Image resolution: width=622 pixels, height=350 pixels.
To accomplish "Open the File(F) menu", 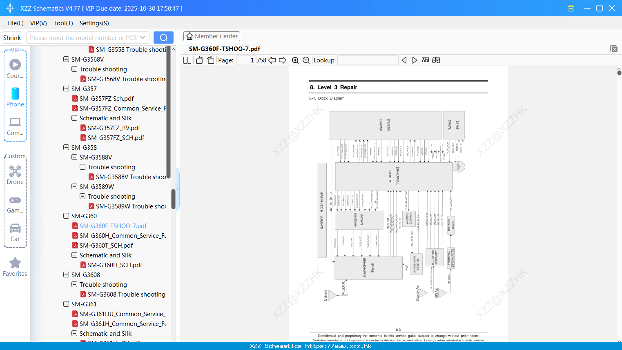I will (x=16, y=23).
